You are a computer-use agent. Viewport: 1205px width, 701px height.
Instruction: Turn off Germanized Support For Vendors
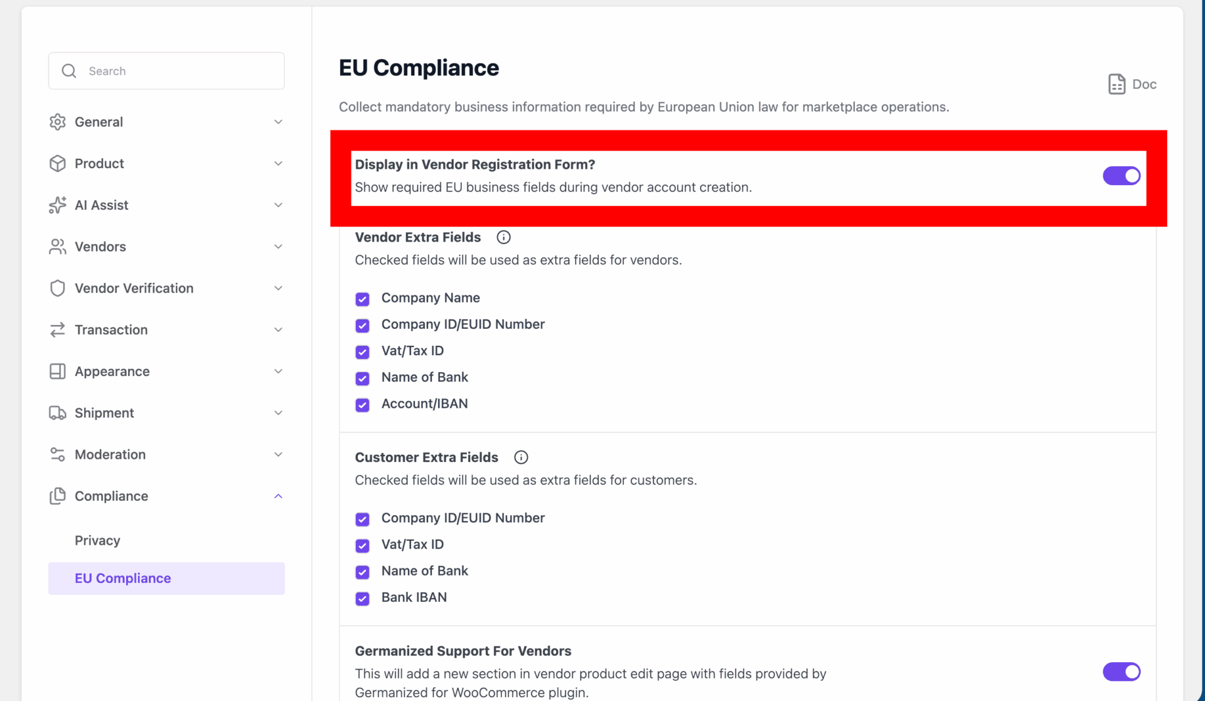(x=1121, y=672)
